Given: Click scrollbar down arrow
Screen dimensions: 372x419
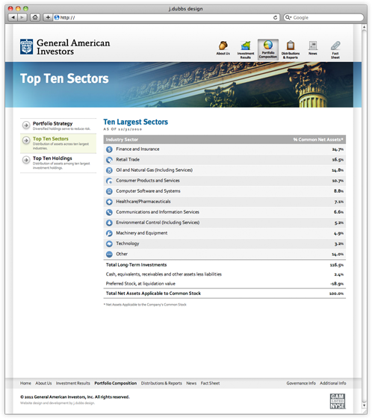Looking at the screenshot, I should pyautogui.click(x=364, y=406).
